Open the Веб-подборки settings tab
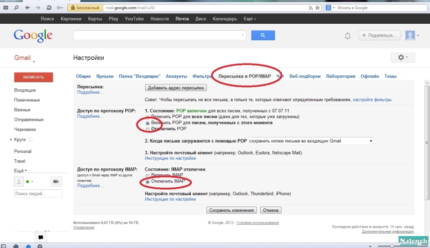 coord(305,76)
